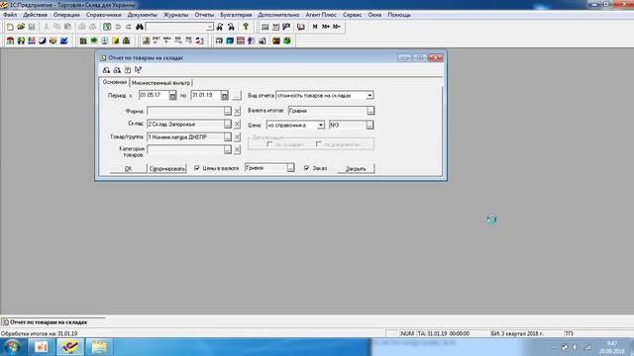Open the Валюта итогов selection ellipsis button
Image resolution: width=634 pixels, height=356 pixels.
click(x=370, y=111)
